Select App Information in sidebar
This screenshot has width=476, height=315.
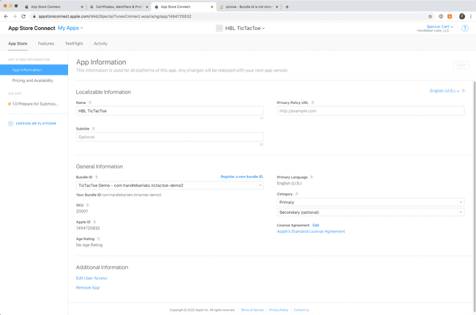(x=34, y=70)
